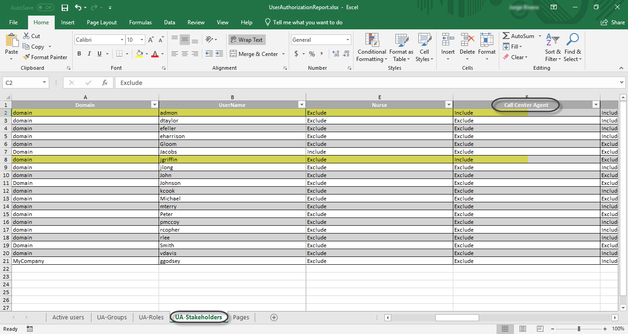628x334 pixels.
Task: Click Font Color red A swatch
Action: [x=155, y=54]
